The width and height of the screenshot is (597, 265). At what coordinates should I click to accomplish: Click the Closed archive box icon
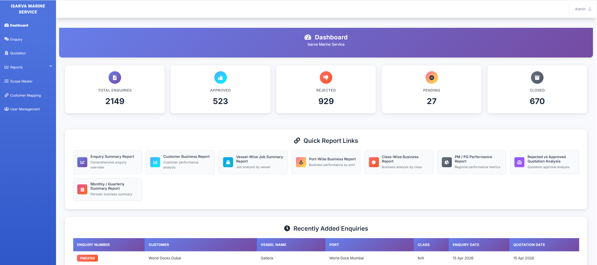point(537,77)
